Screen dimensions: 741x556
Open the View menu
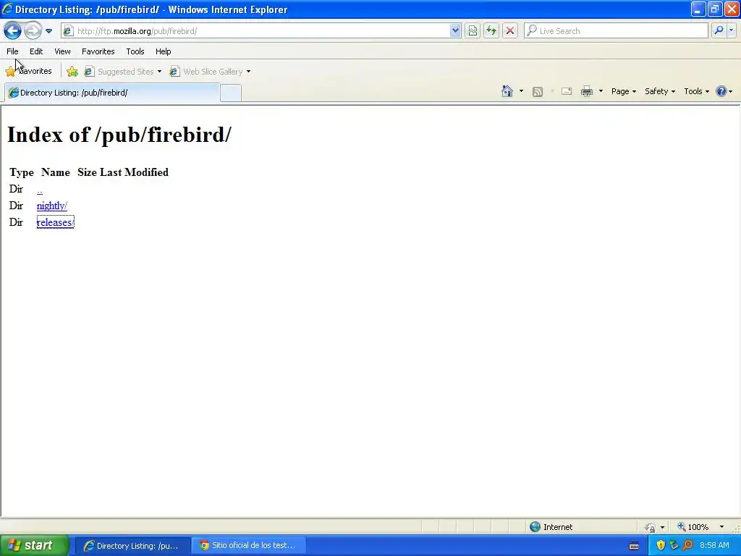click(62, 51)
